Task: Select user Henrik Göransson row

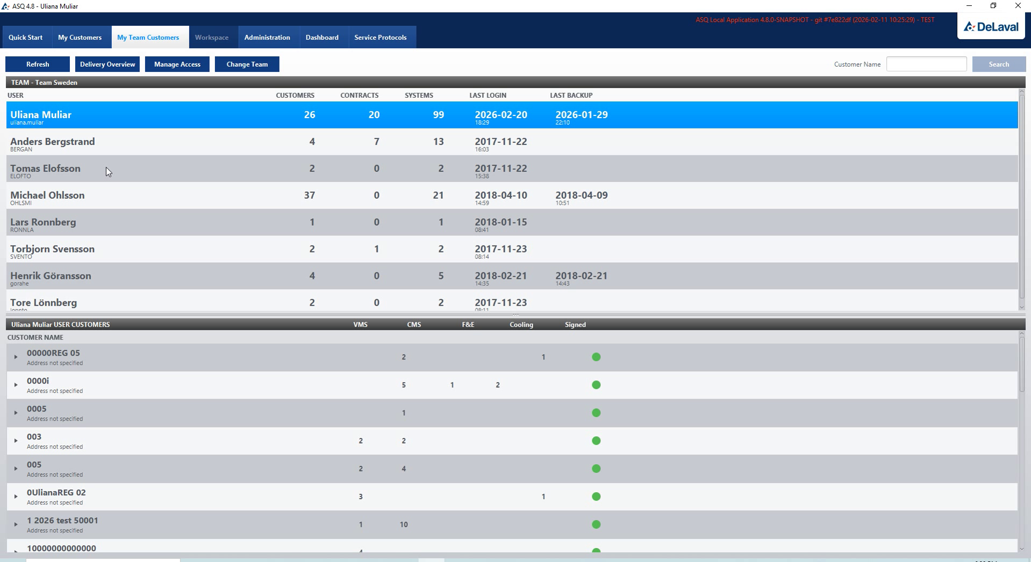Action: click(x=512, y=276)
